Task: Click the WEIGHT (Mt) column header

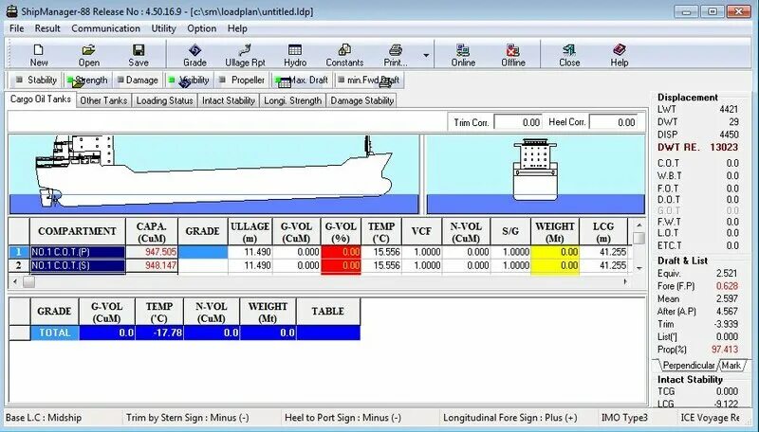Action: pyautogui.click(x=555, y=231)
